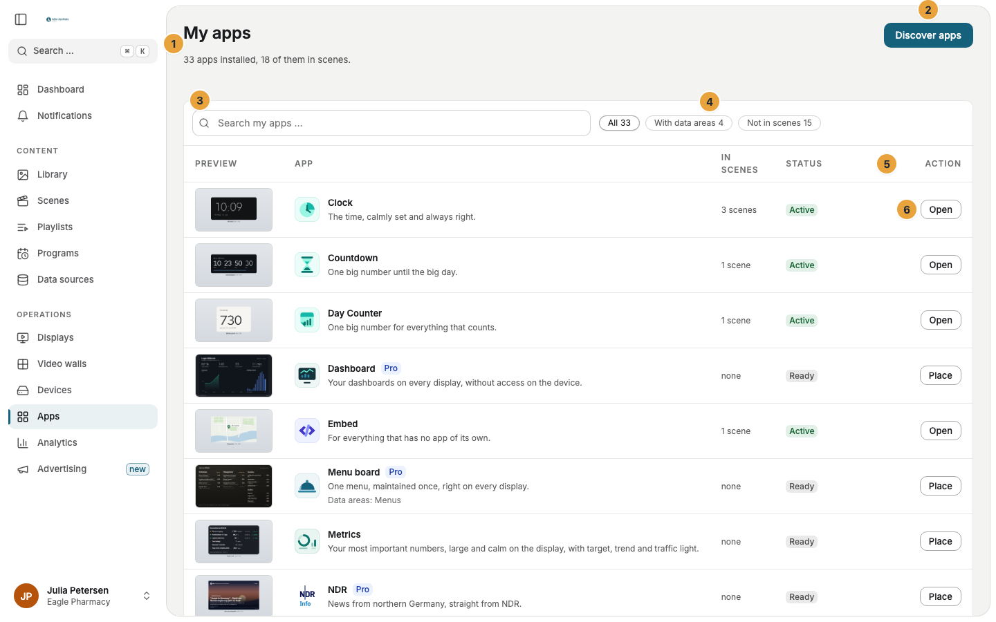
Task: Click the Programs calendar icon
Action: click(x=23, y=254)
